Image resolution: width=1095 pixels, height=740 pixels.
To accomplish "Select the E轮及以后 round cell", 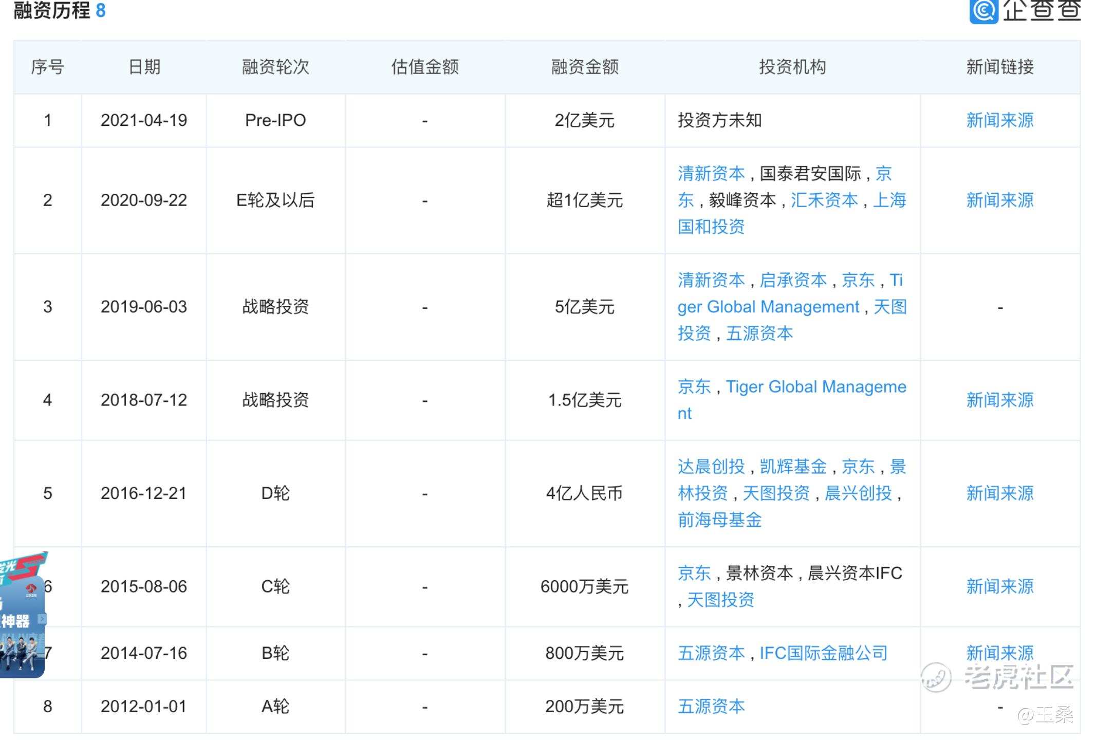I will tap(275, 200).
